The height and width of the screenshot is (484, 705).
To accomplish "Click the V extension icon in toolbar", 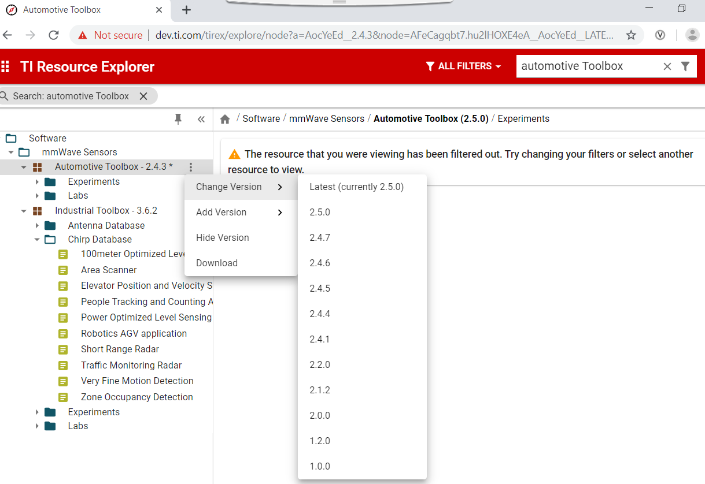I will point(660,35).
